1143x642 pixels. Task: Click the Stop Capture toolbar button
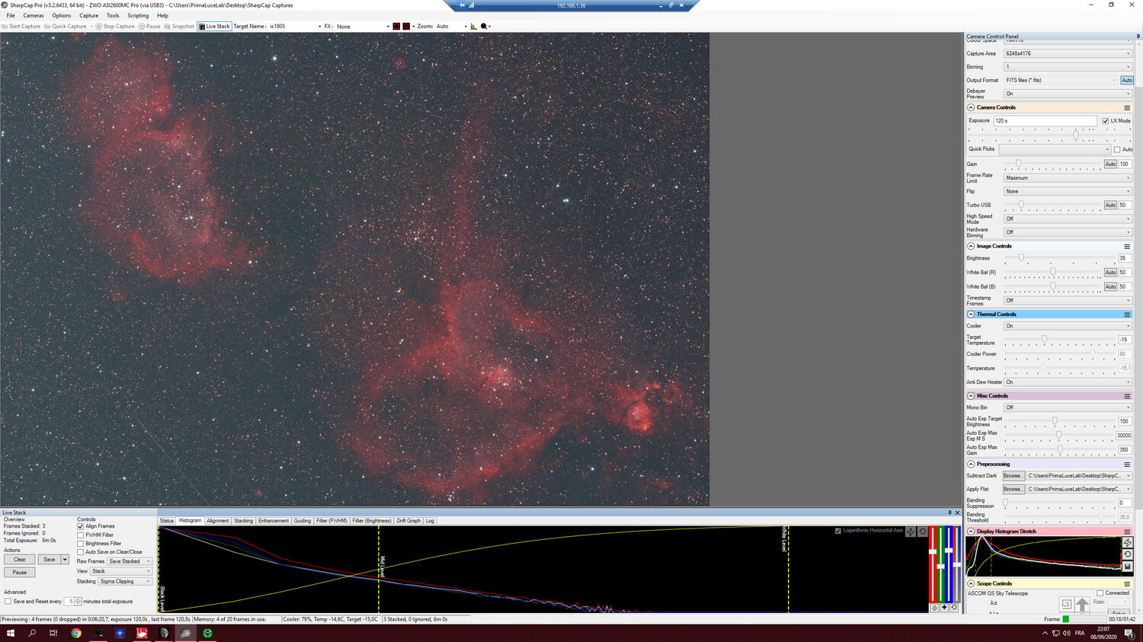tap(115, 26)
